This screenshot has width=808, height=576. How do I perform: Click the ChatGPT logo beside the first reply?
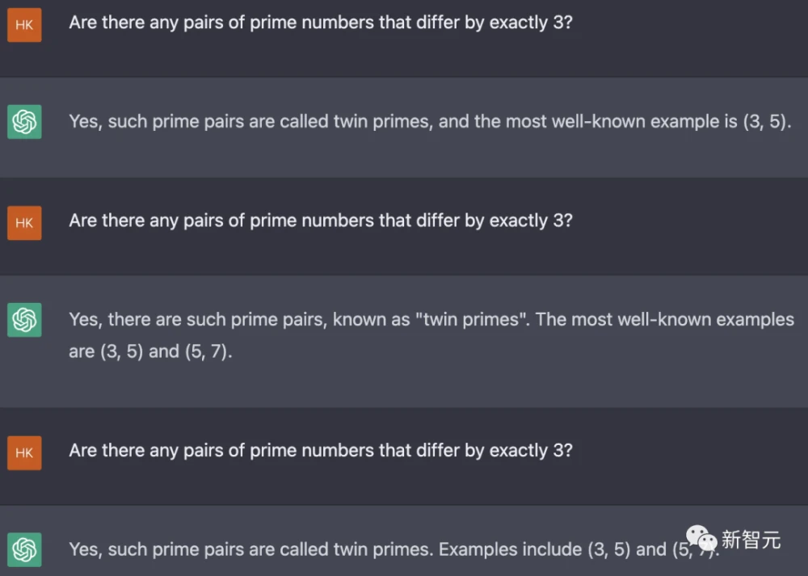pos(24,123)
